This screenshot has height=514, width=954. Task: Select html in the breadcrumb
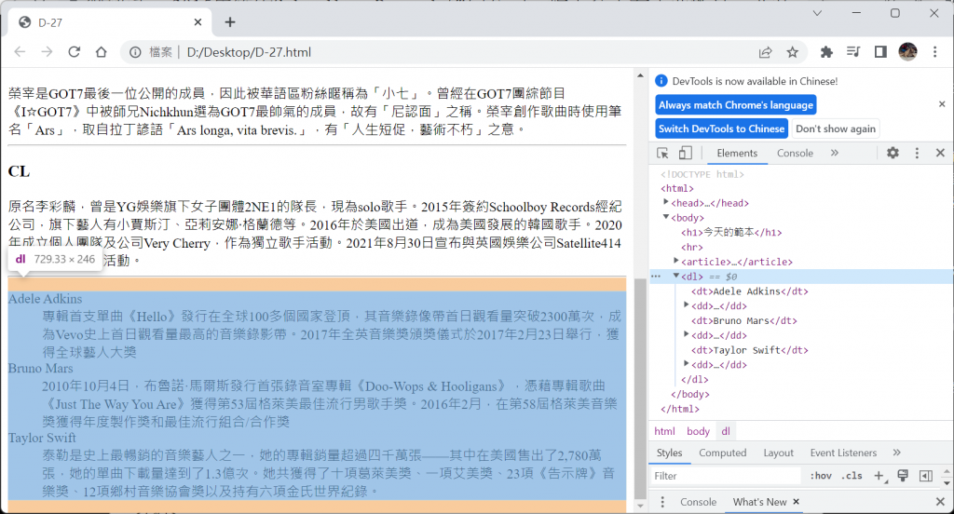[664, 431]
